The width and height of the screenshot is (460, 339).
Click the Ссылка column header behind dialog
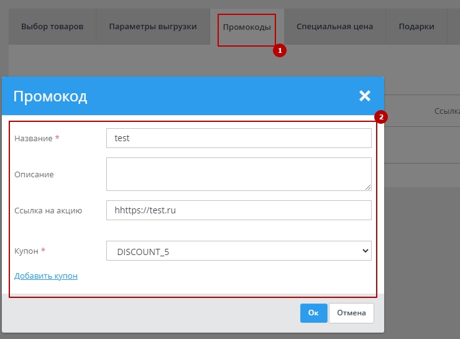446,111
